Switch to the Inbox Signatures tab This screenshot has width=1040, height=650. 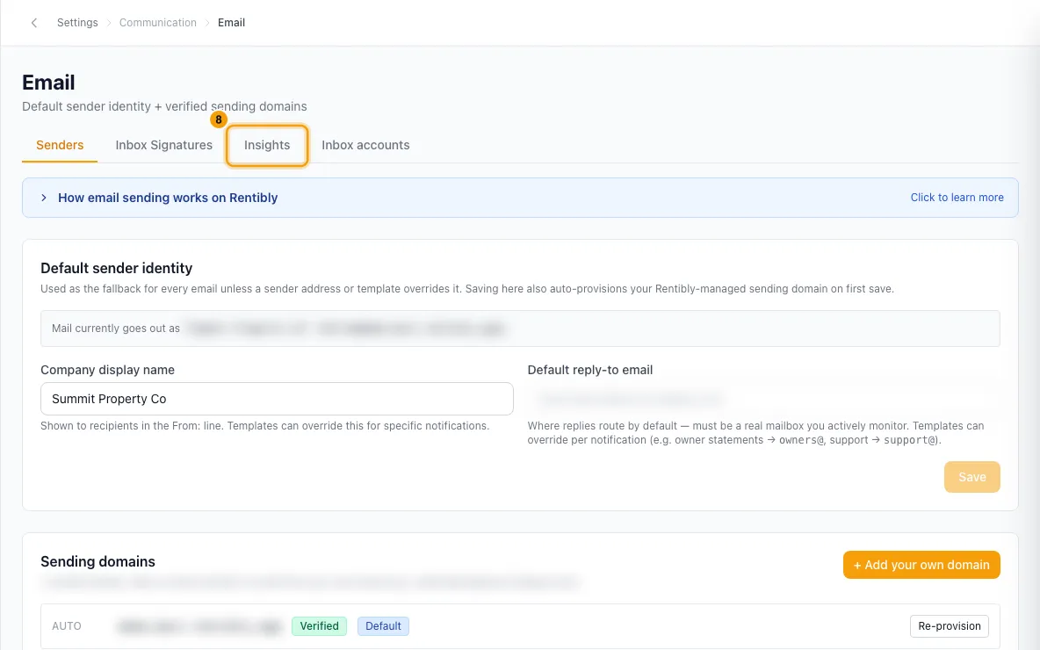[164, 145]
